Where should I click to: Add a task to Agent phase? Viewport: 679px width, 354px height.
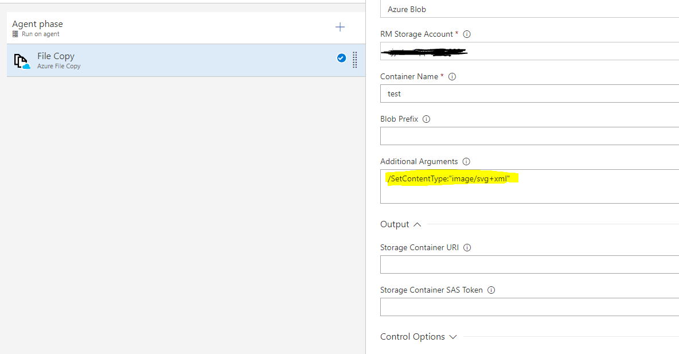click(340, 28)
